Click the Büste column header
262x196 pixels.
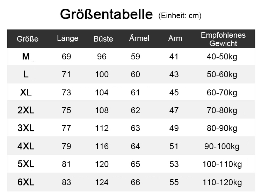tap(103, 39)
